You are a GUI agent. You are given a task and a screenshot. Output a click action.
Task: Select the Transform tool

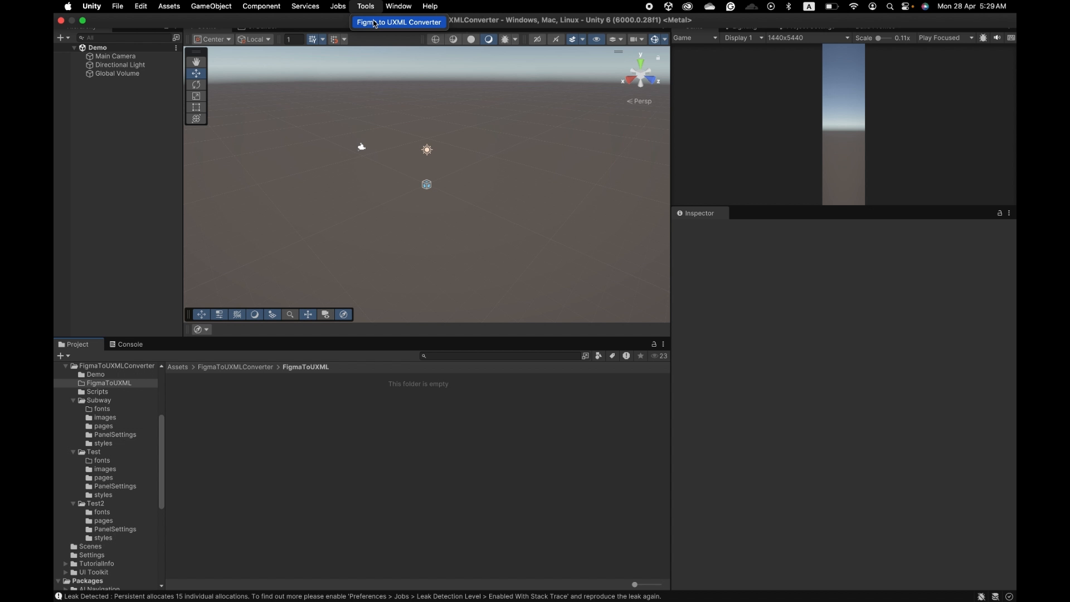196,119
